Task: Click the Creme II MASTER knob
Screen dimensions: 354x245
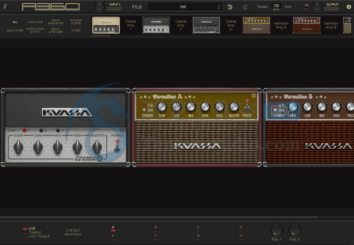Action: tap(97, 147)
